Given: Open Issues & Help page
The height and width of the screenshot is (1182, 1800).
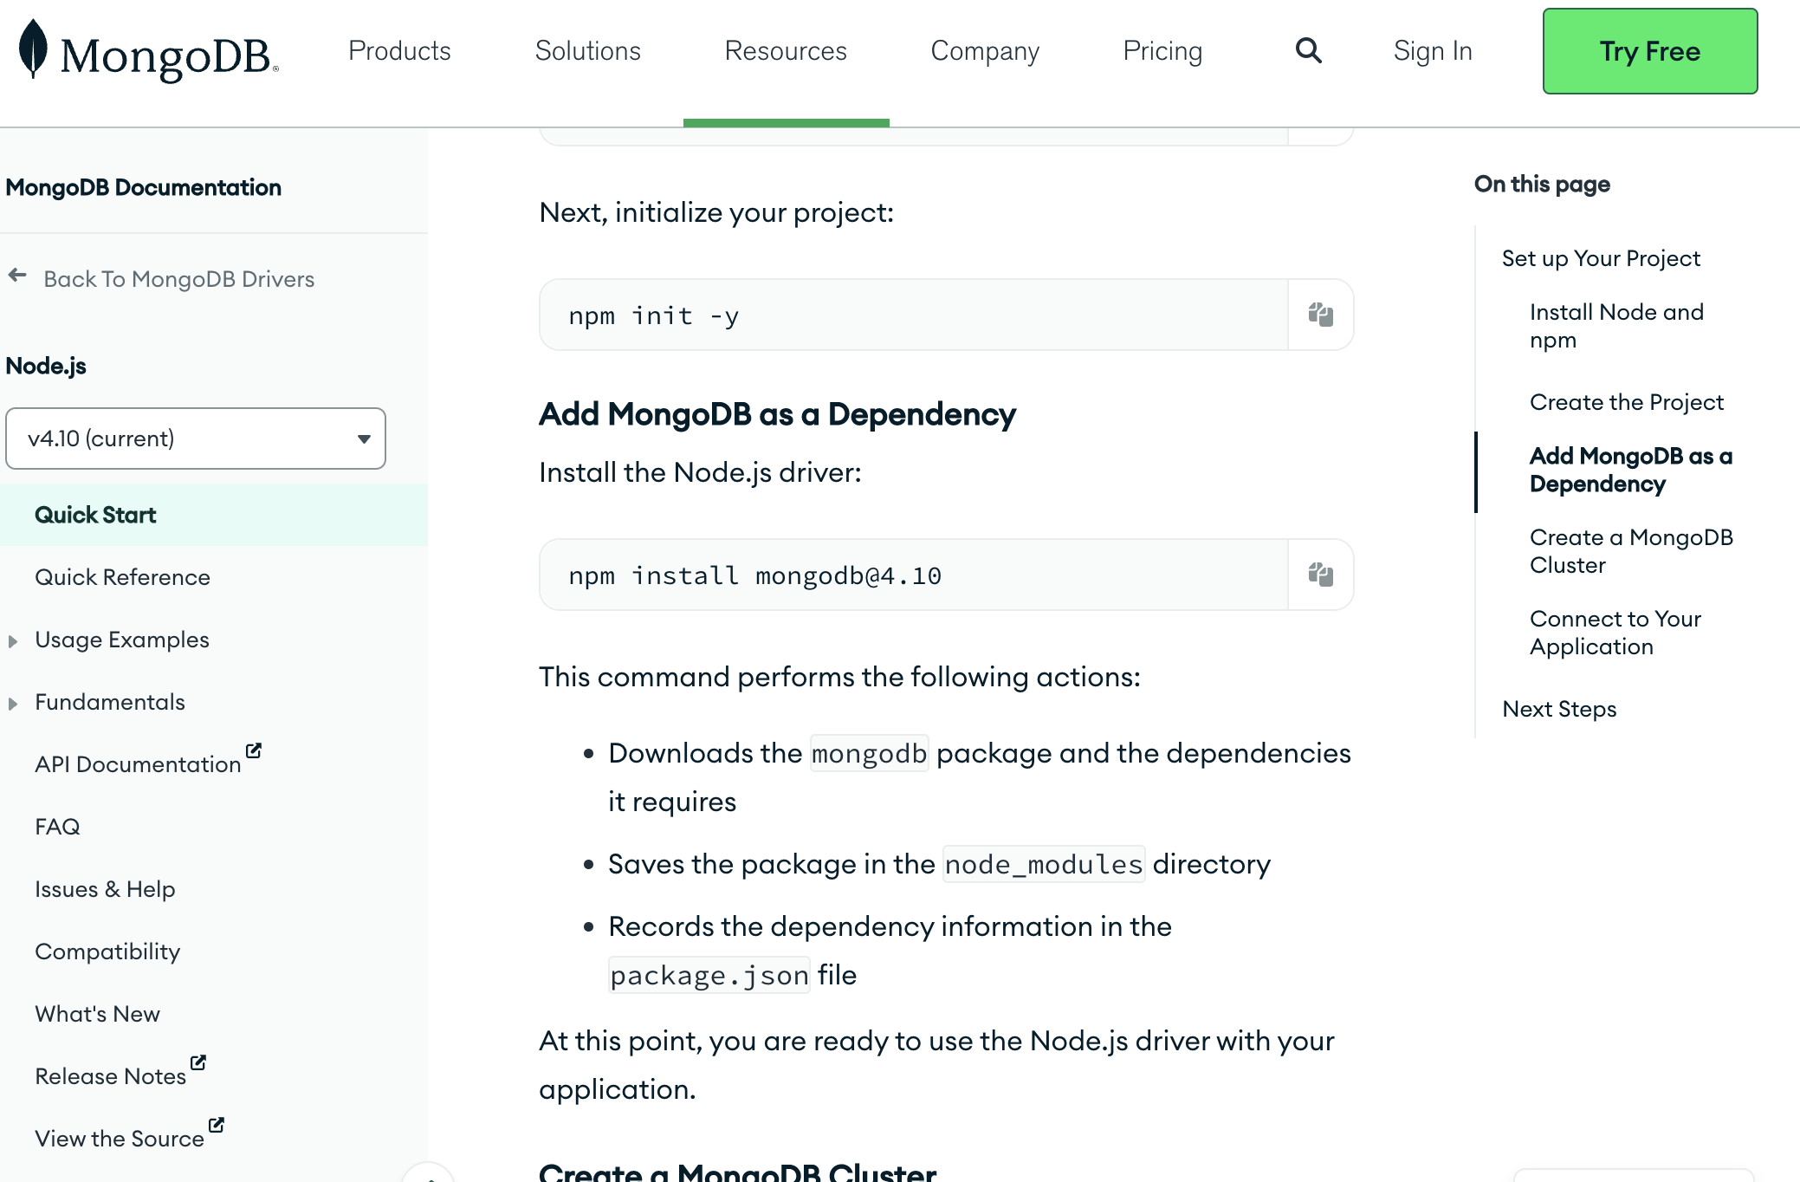Looking at the screenshot, I should [x=105, y=889].
